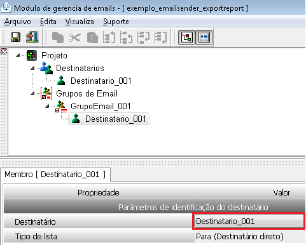Image resolution: width=306 pixels, height=245 pixels.
Task: Close the tree panel with X icon
Action: [x=4, y=51]
